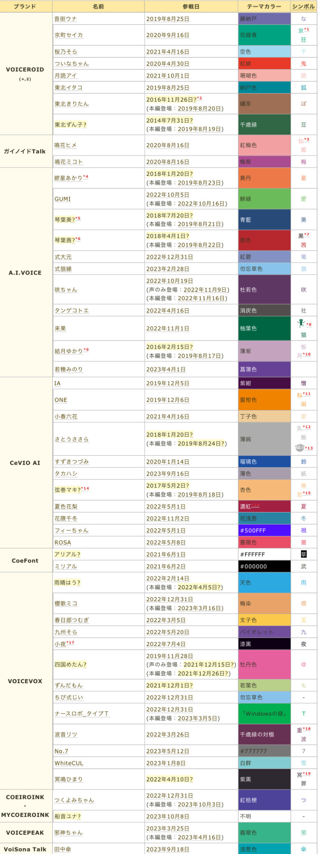Click the 「Windowsの緑」 theme color cell
Image resolution: width=318 pixels, height=854 pixels.
tap(264, 714)
